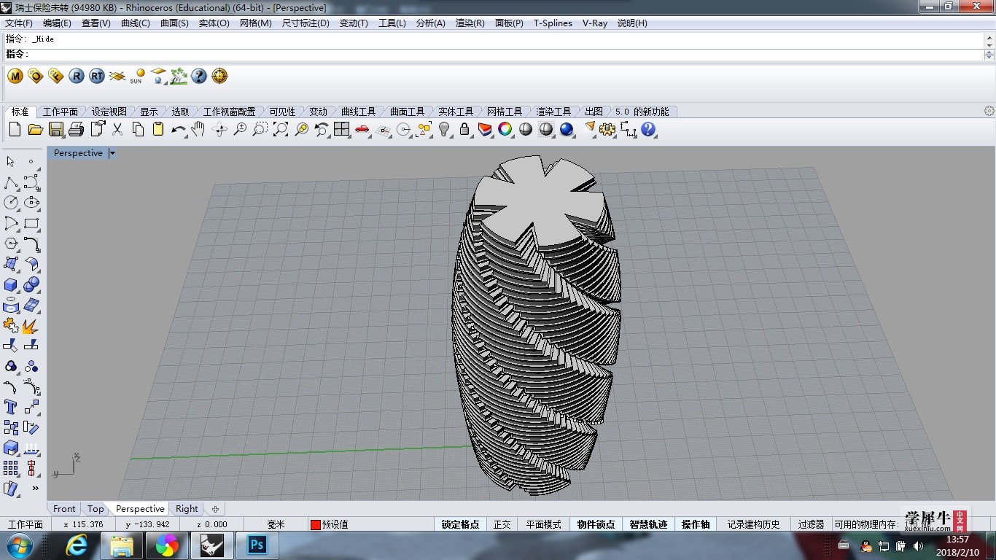The image size is (996, 560).
Task: Select the pointer selection arrow tool
Action: click(x=11, y=162)
